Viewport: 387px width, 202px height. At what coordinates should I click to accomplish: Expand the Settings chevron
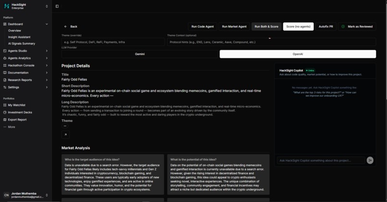(x=47, y=87)
